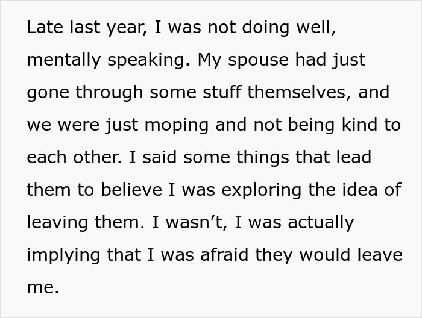Viewport: 422px width, 318px height.
Task: Click the word "spouse"
Action: pos(256,61)
